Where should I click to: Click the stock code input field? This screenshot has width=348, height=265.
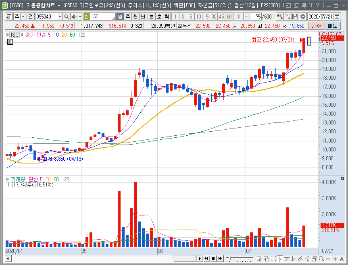(x=46, y=17)
